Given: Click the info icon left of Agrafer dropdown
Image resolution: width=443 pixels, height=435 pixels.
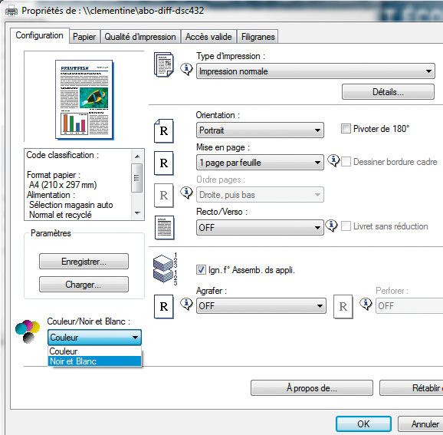Looking at the screenshot, I should [x=186, y=304].
